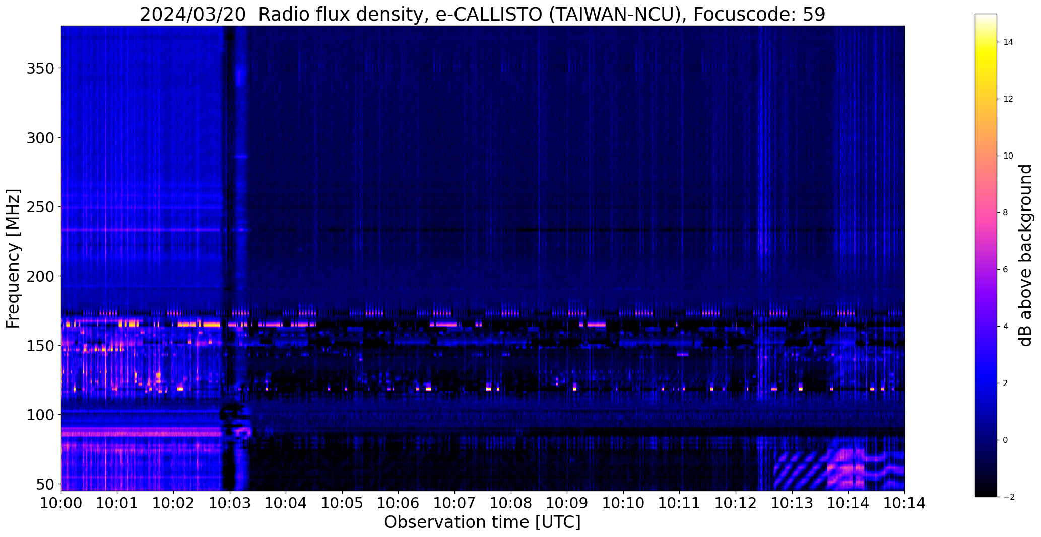1041x537 pixels.
Task: Click the 'dB above background' colorbar label
Action: point(1025,255)
